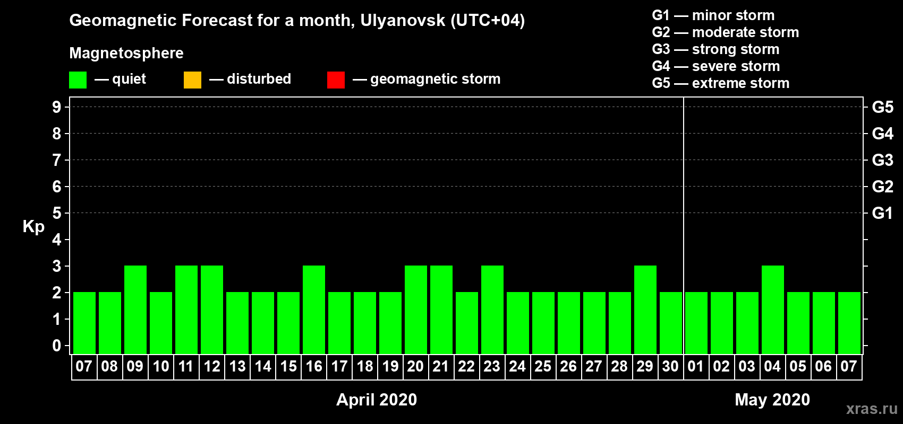
Task: Click the 'G5 — extreme storm' legend line
Action: coord(721,83)
